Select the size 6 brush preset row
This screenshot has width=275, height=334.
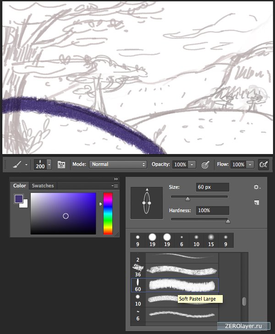[x=175, y=314]
